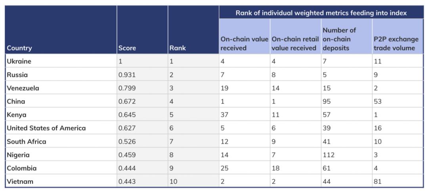Click the Number of on-chain deposits header
This screenshot has height=193, width=428.
(339, 39)
